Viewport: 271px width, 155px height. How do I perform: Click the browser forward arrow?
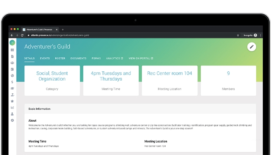[x=17, y=35]
